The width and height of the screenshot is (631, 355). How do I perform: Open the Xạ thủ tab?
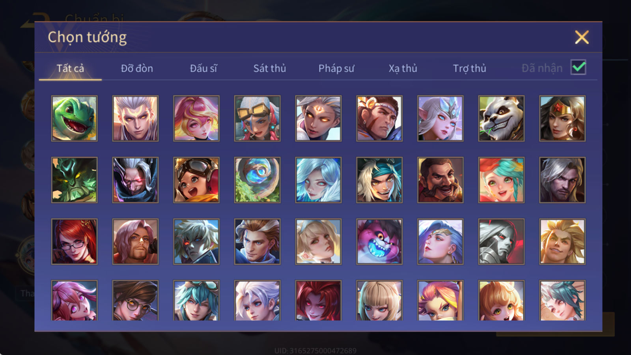pyautogui.click(x=403, y=68)
